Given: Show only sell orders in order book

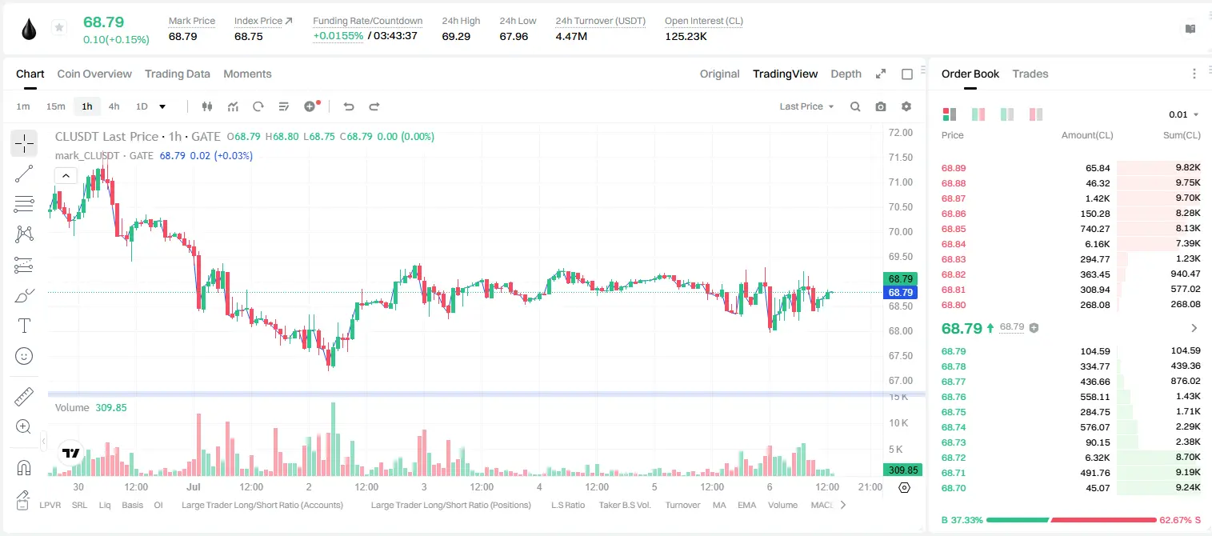Looking at the screenshot, I should coord(1036,114).
